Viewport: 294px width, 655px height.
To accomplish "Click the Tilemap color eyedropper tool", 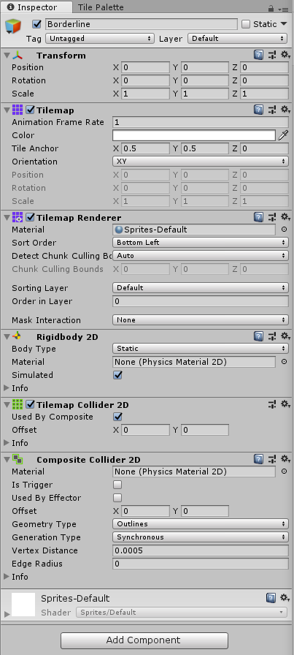I will [284, 135].
